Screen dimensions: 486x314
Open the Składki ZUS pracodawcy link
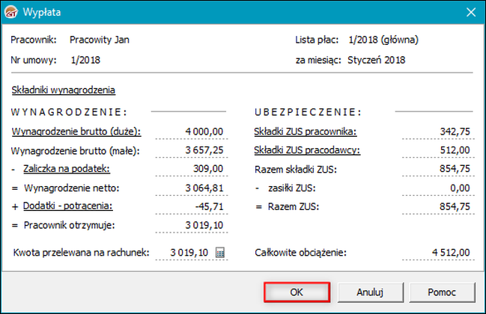point(305,151)
